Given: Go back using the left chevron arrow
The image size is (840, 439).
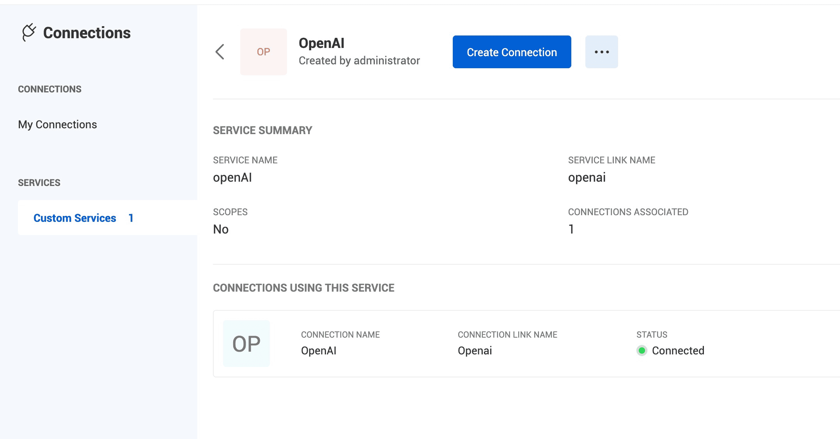Looking at the screenshot, I should (x=220, y=52).
